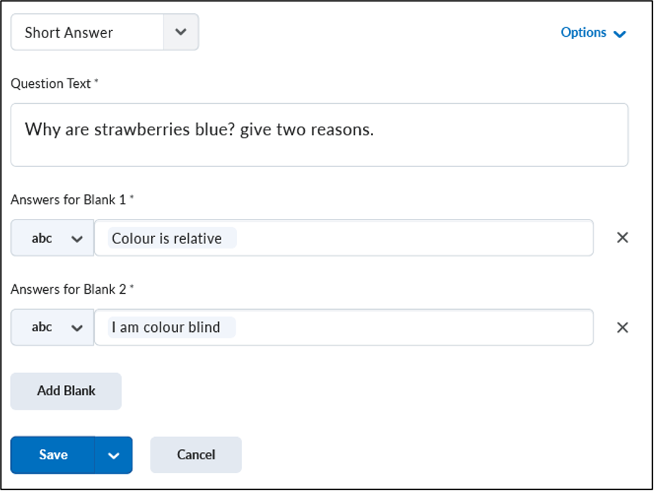The image size is (654, 491).
Task: Click the Add Blank button
Action: pos(66,391)
